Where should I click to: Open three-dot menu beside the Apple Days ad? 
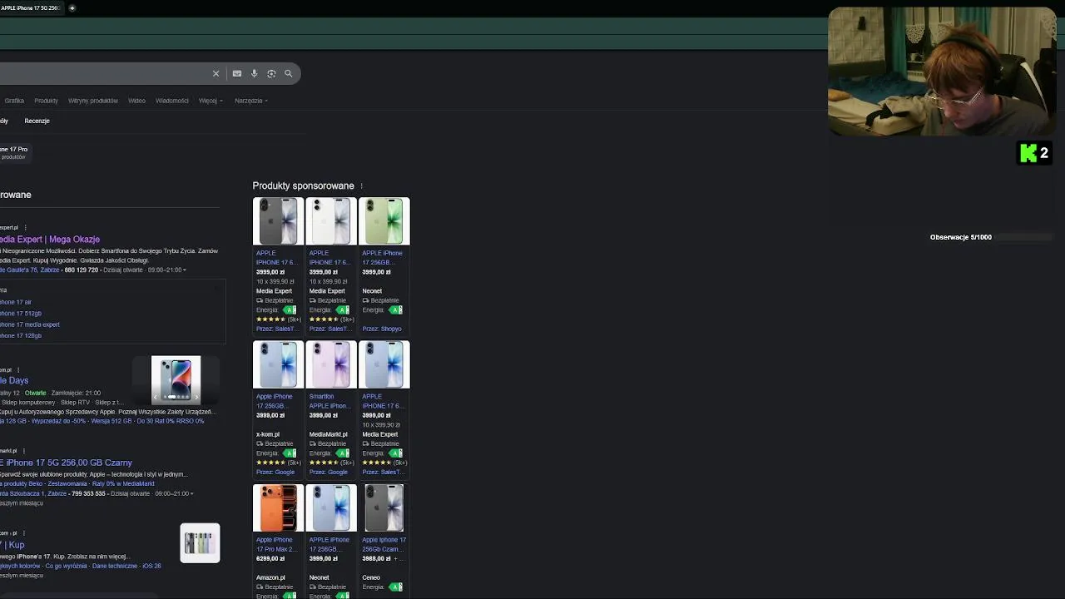(x=18, y=369)
